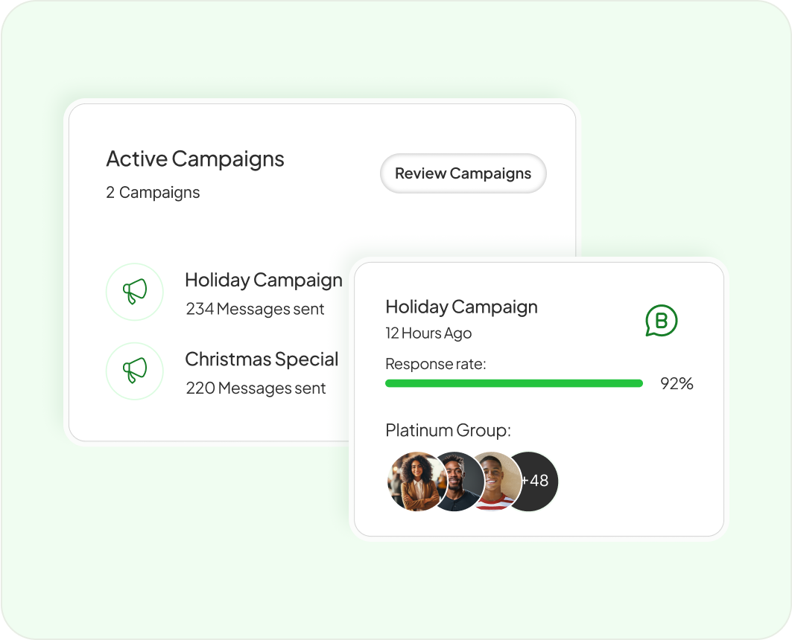Click the Active Campaigns heading
This screenshot has height=640, width=792.
point(195,159)
